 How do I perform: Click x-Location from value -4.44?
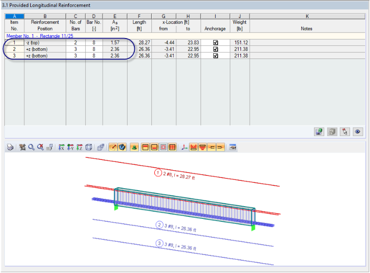(164, 42)
